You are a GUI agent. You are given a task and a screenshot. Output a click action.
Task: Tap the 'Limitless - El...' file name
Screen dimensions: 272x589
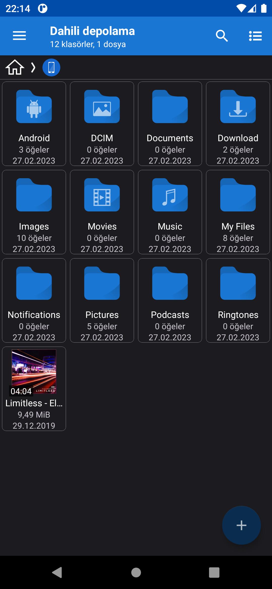pos(34,403)
